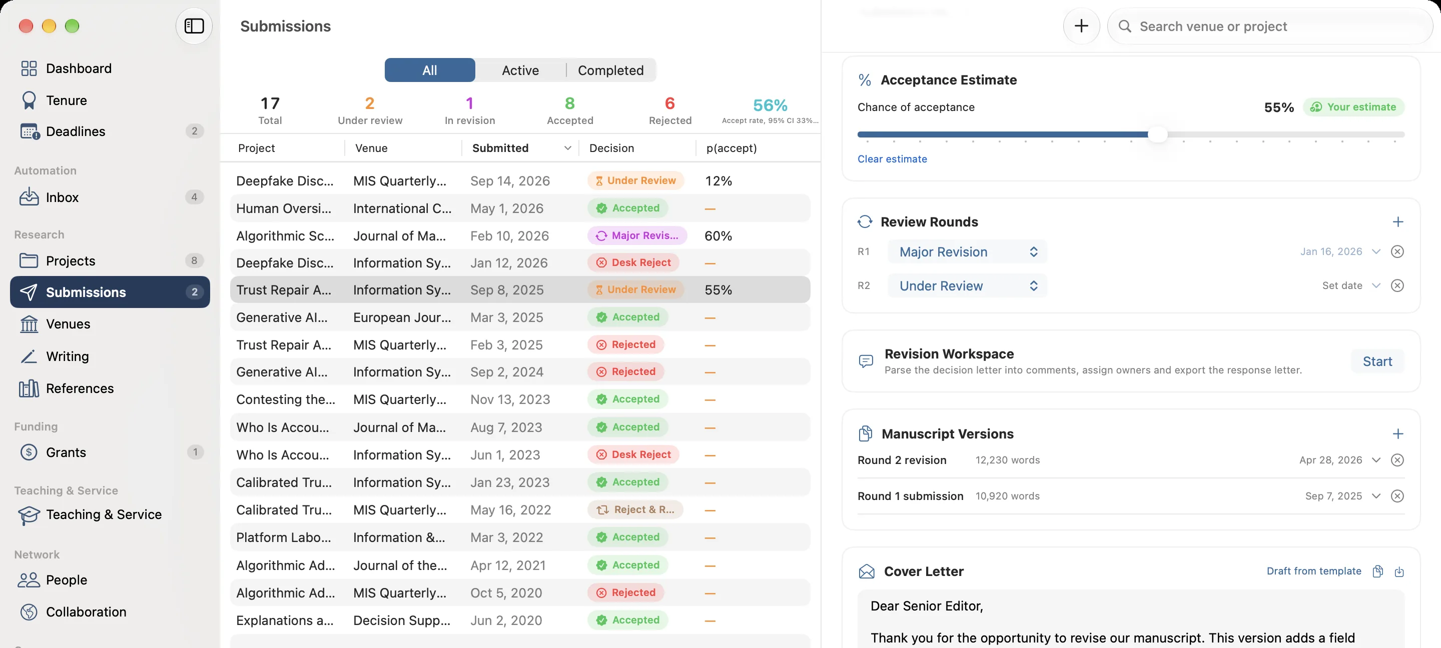
Task: Open R2 Under Review decision dropdown
Action: (968, 285)
